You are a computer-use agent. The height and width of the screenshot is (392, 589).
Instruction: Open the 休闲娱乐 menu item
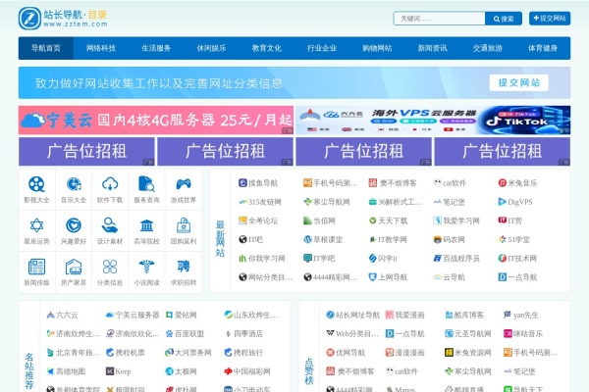click(211, 48)
